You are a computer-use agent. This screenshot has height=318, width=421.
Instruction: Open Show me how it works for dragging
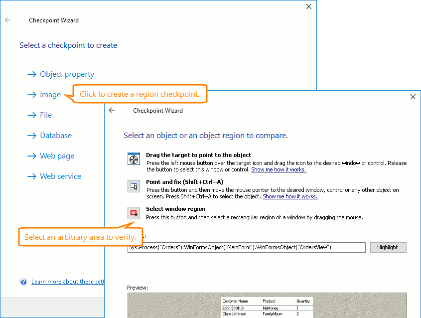coord(279,169)
